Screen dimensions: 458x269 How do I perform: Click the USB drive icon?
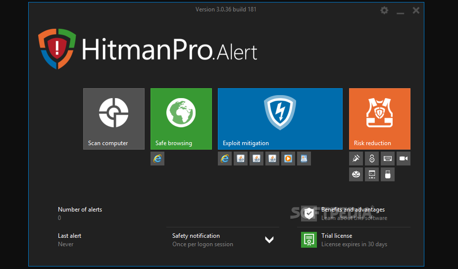[388, 174]
